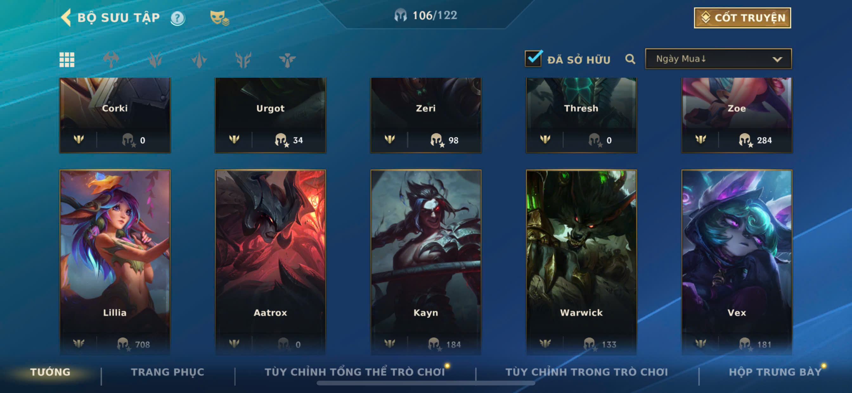Open the Ngày Mua sort dropdown
Image resolution: width=852 pixels, height=393 pixels.
pyautogui.click(x=718, y=59)
